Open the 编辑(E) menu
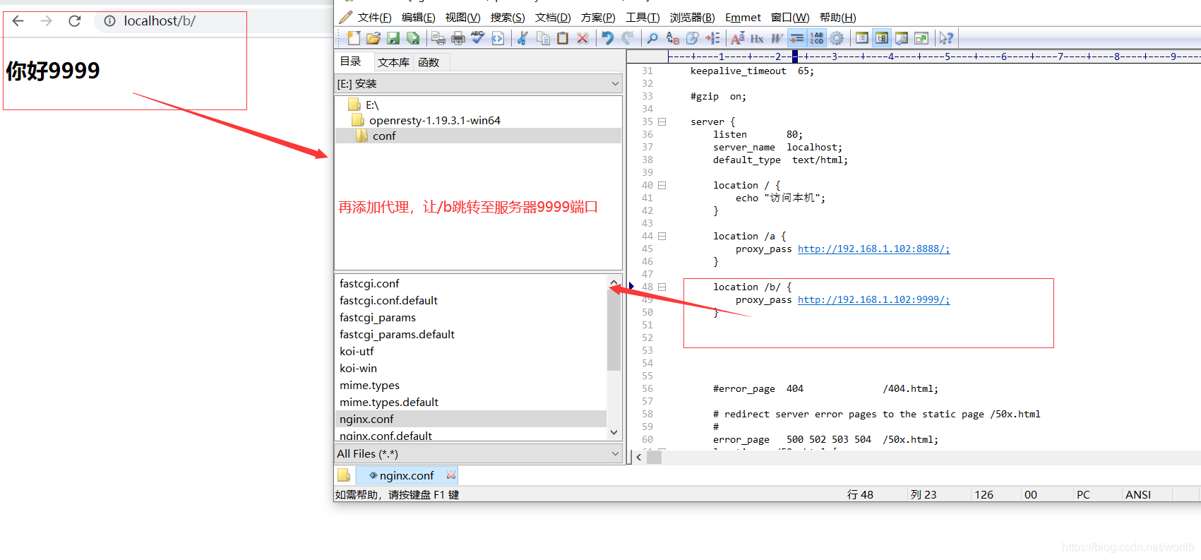The image size is (1201, 560). click(418, 18)
